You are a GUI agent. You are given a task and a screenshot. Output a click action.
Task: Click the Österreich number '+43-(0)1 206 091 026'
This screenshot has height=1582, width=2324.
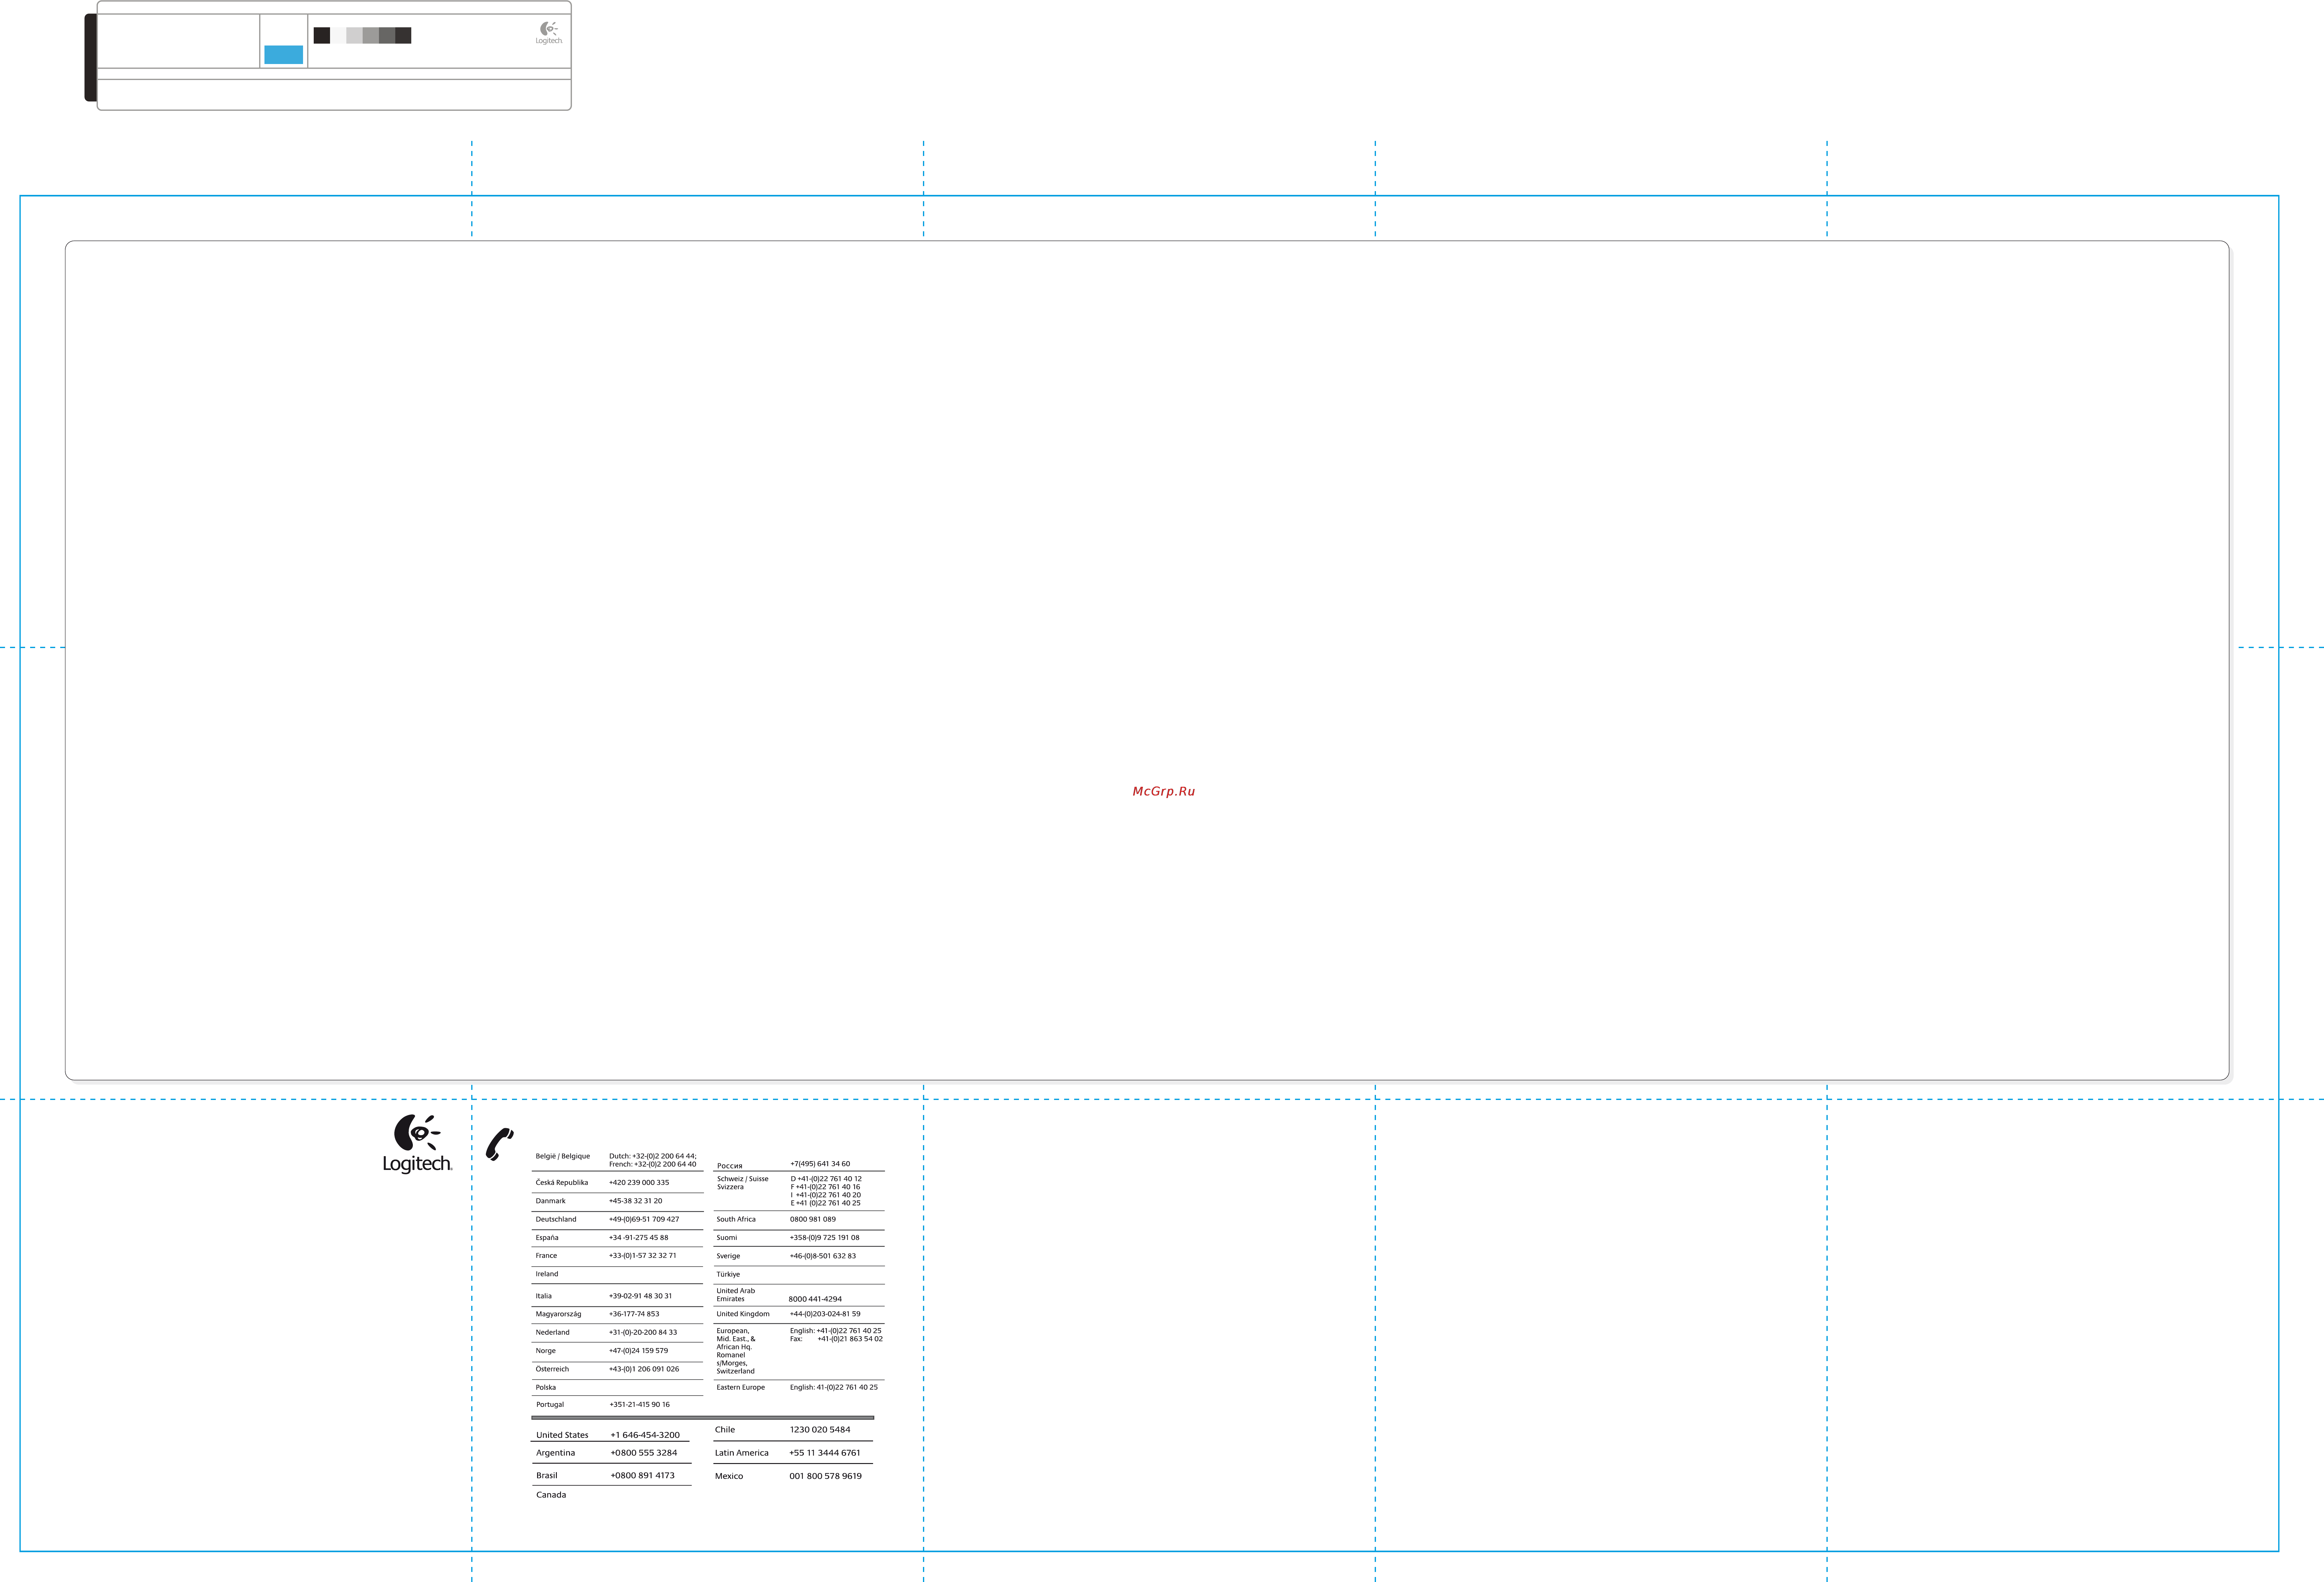[x=644, y=1369]
